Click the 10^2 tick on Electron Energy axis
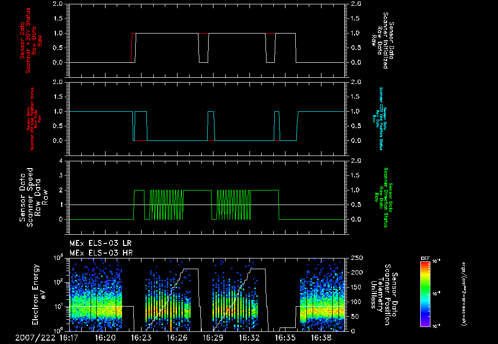Viewport: 498px width, 344px height. pos(58,282)
